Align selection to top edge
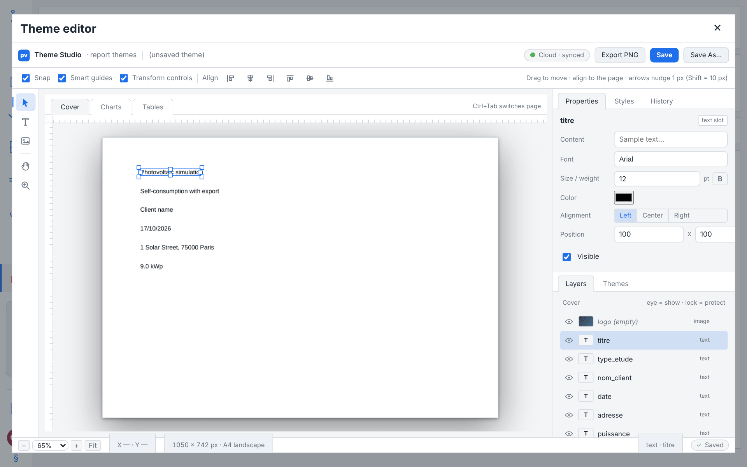Image resolution: width=747 pixels, height=467 pixels. [x=290, y=78]
